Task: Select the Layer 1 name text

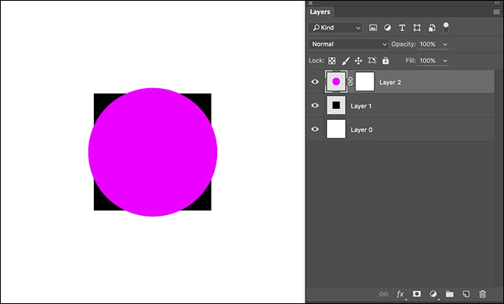Action: [361, 106]
